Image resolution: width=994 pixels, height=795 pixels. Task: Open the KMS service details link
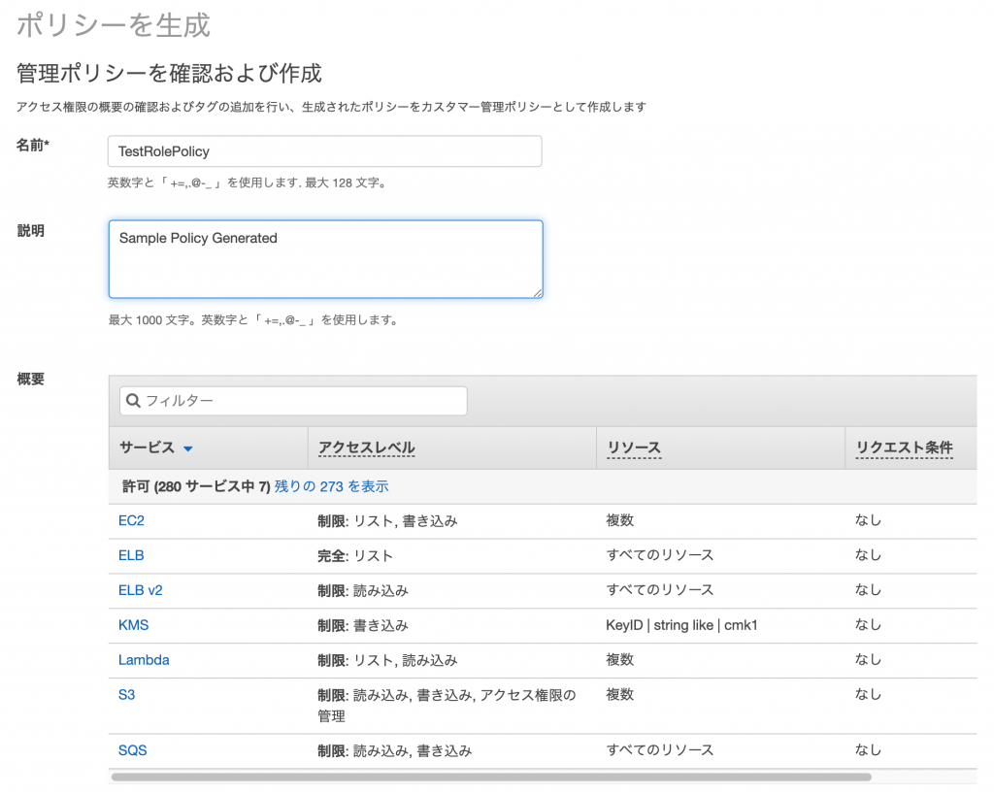(132, 625)
